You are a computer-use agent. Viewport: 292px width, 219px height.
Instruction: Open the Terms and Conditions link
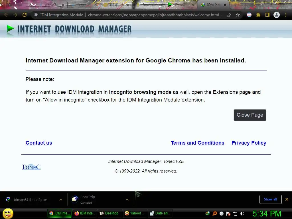197,143
